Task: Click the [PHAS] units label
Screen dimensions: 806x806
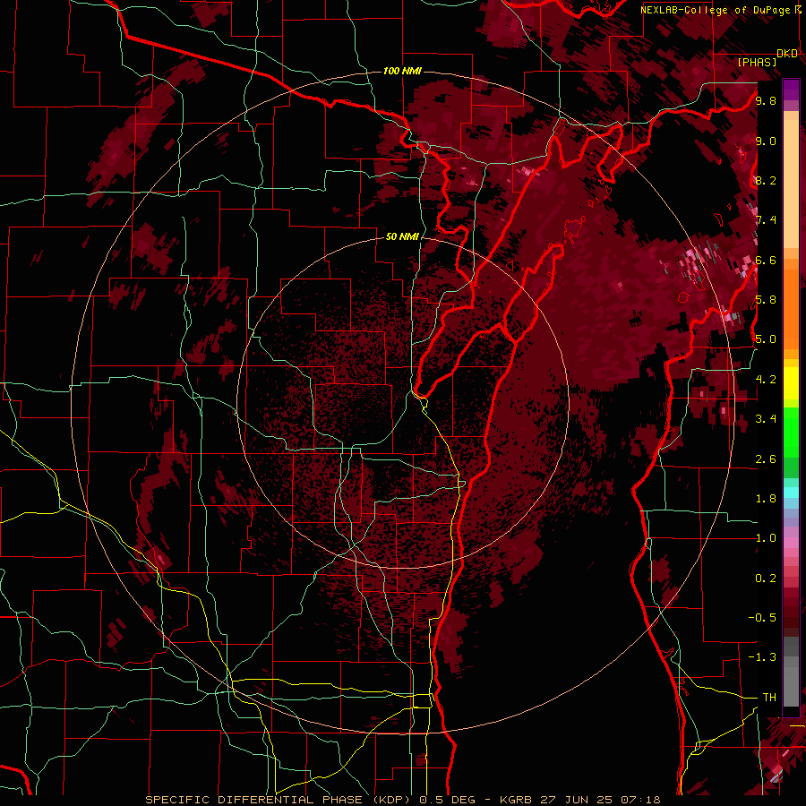Action: pyautogui.click(x=757, y=63)
